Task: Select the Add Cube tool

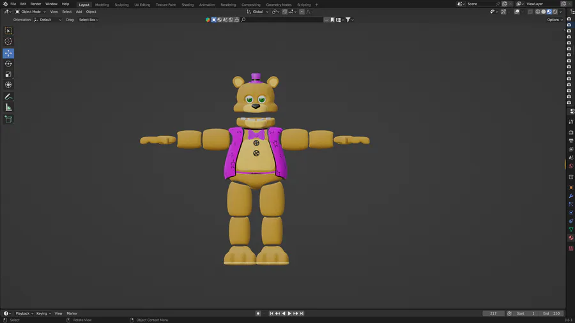Action: 8,119
